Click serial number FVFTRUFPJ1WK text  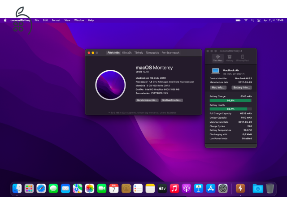pyautogui.click(x=160, y=93)
